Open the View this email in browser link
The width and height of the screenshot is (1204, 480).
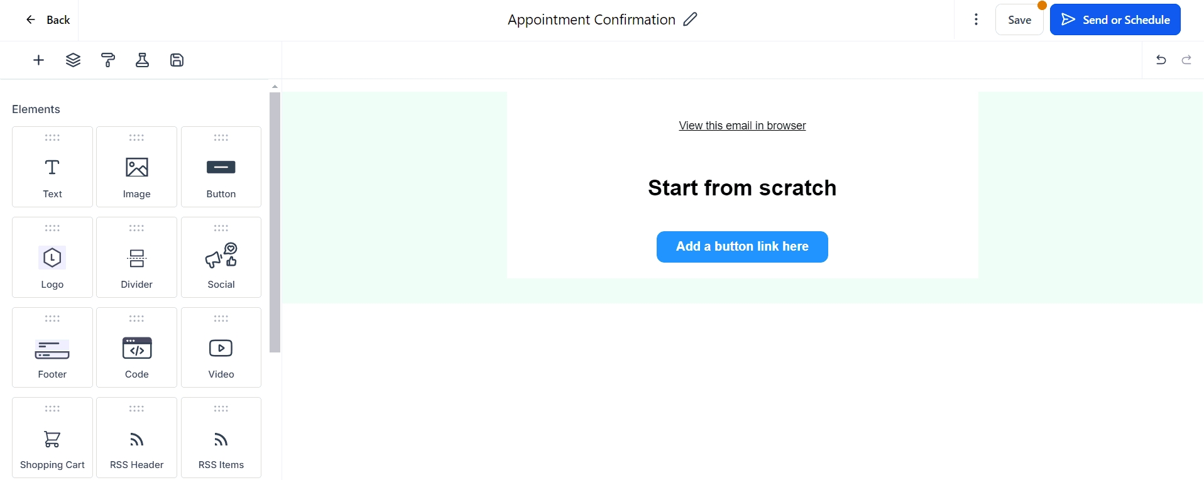click(742, 126)
